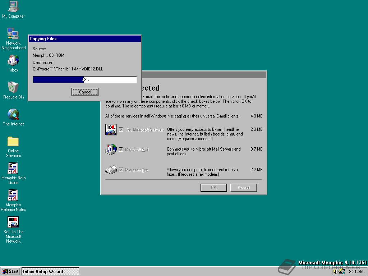Click the 0.7 MB size value
The width and height of the screenshot is (368, 276).
pos(257,149)
